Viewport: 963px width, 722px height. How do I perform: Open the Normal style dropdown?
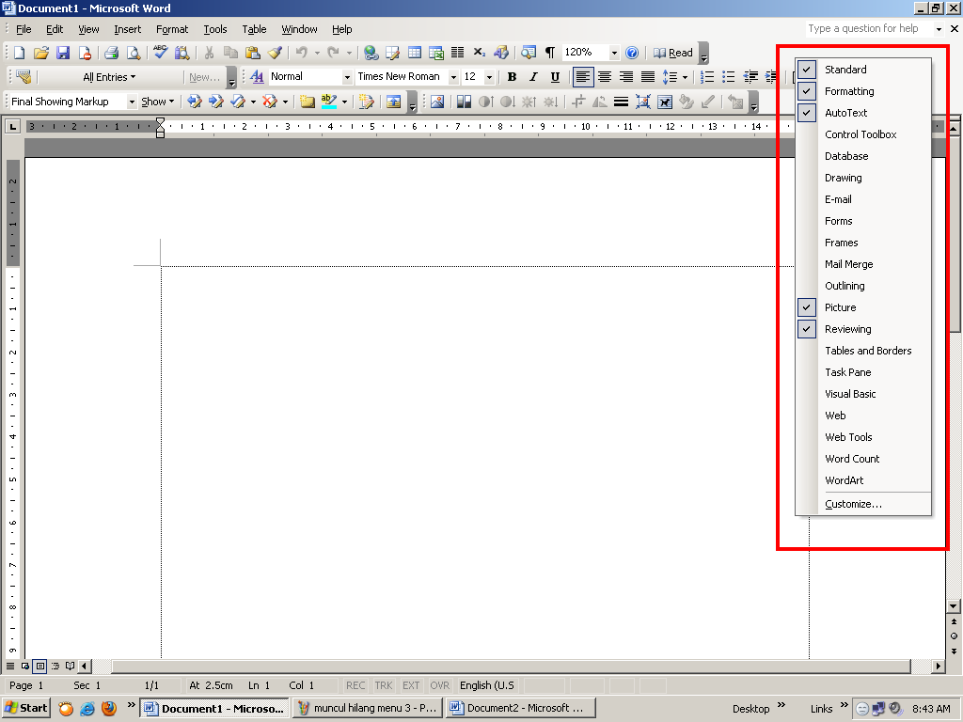tap(346, 77)
